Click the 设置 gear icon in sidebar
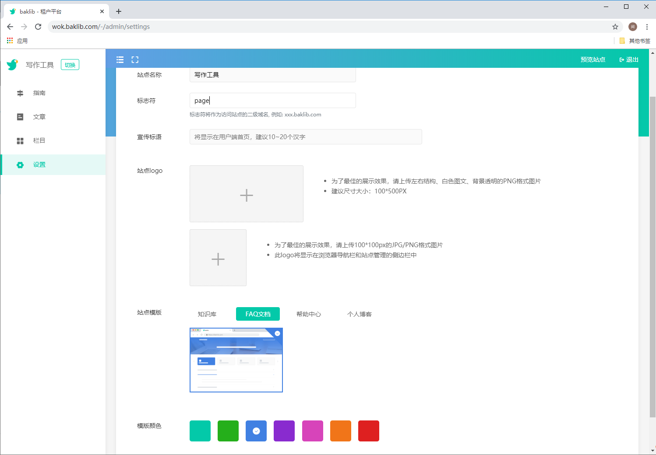Screen dimensions: 656x455 pos(20,165)
